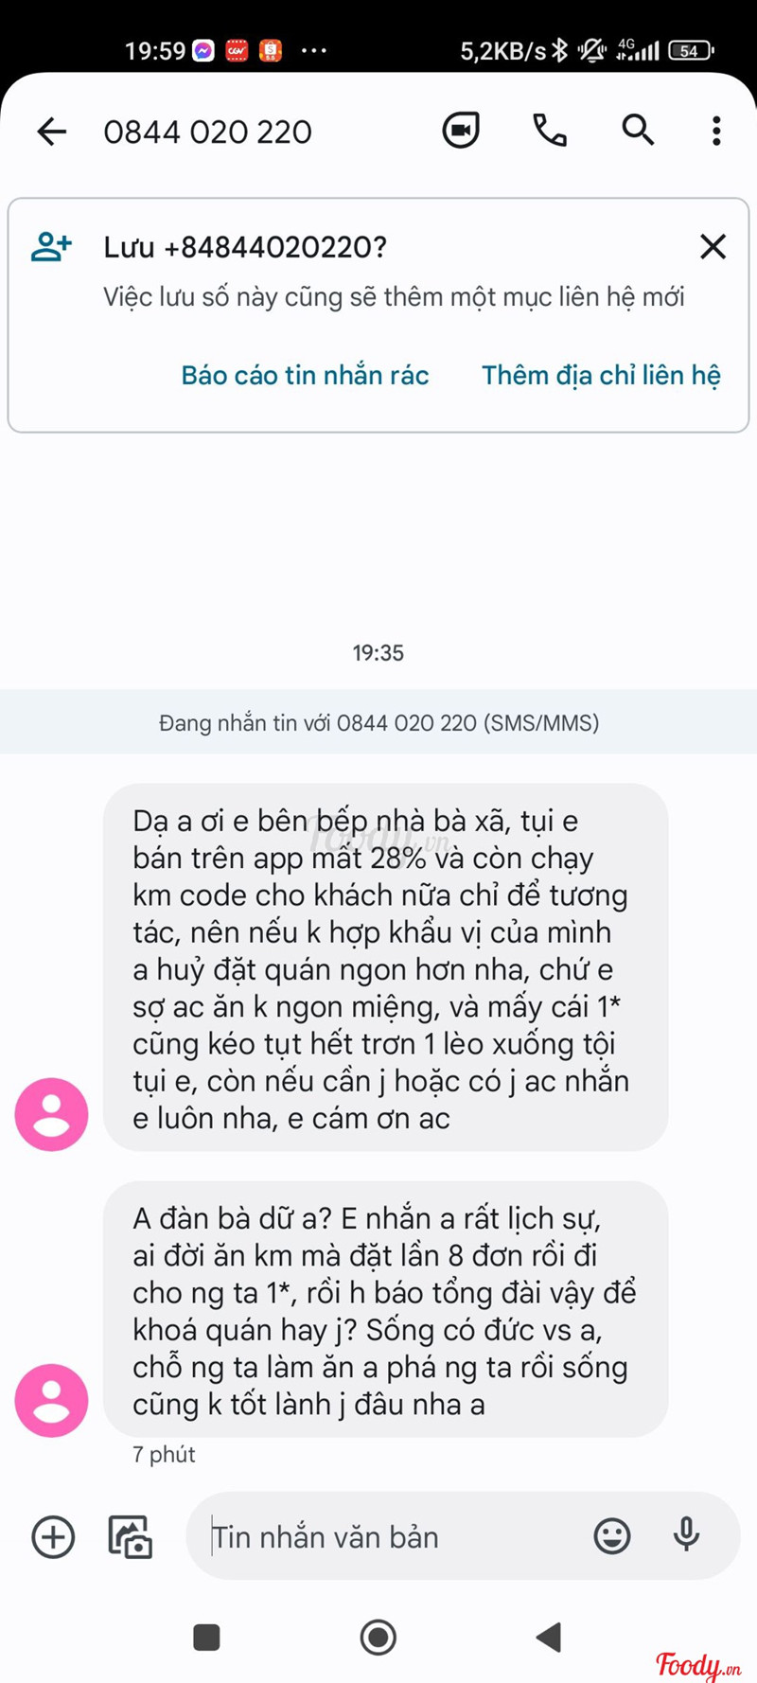Image resolution: width=757 pixels, height=1683 pixels.
Task: Tap the back arrow to leave conversation
Action: pos(52,132)
